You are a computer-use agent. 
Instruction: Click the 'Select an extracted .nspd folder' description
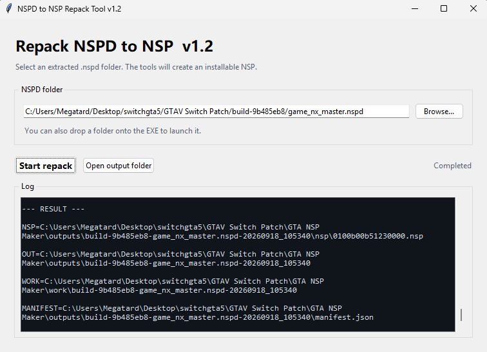click(x=137, y=67)
